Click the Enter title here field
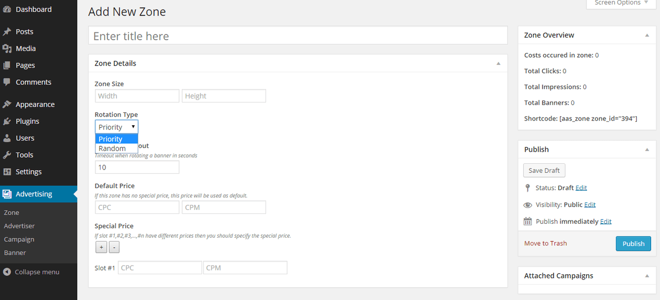660x300 pixels. pos(298,36)
